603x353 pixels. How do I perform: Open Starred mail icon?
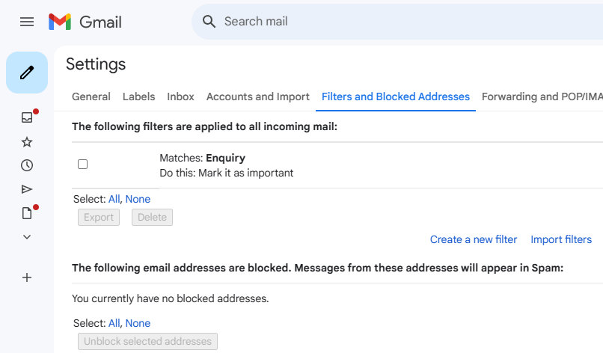click(x=27, y=141)
